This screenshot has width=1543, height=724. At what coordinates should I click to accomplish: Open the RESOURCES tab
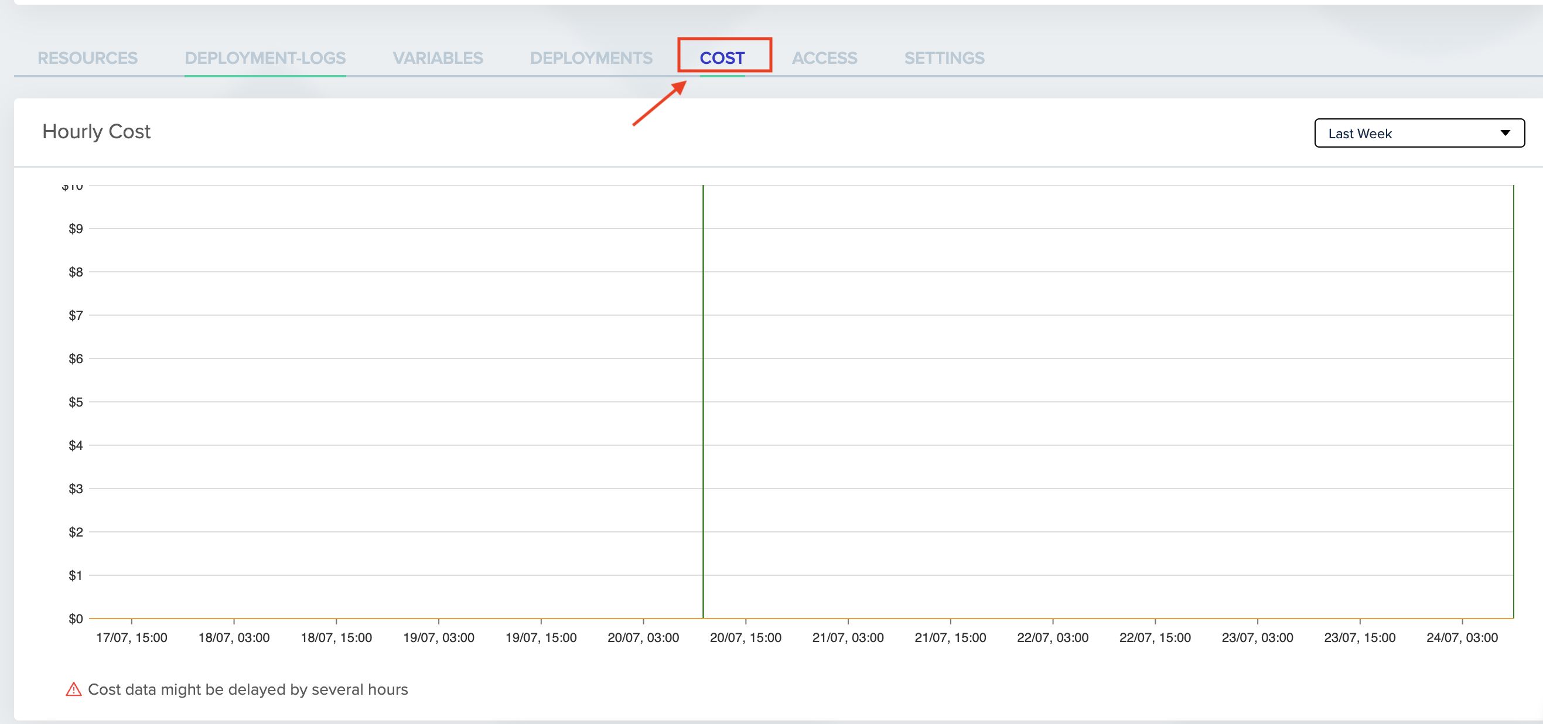click(x=87, y=58)
